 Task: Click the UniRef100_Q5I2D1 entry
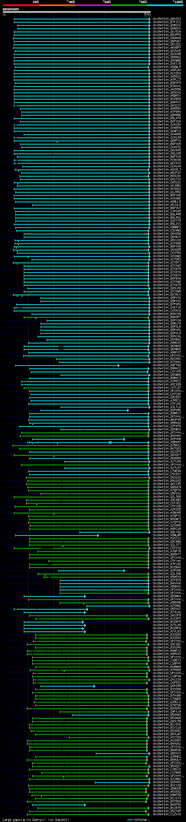pyautogui.click(x=167, y=44)
